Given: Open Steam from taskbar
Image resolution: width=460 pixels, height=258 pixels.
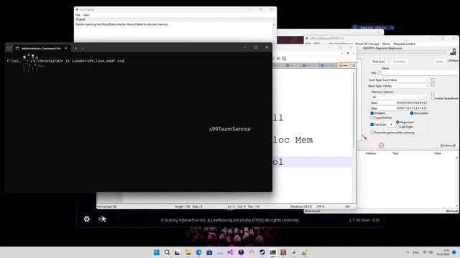Looking at the screenshot, I should [x=262, y=252].
